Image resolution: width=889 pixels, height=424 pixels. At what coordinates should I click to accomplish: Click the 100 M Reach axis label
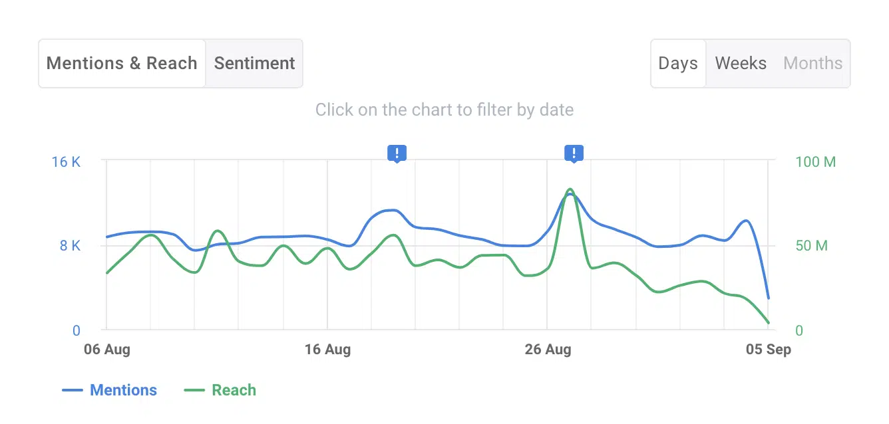[x=815, y=161]
